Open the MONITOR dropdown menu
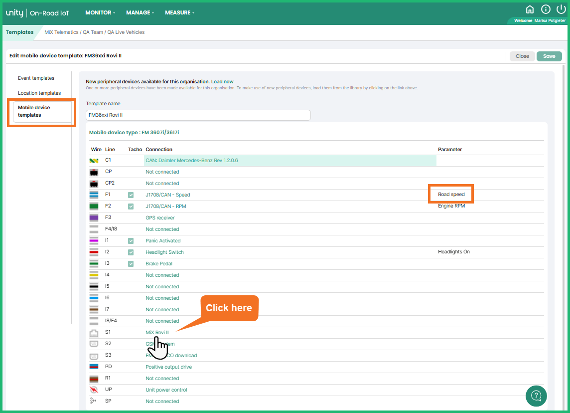Image resolution: width=570 pixels, height=413 pixels. (x=100, y=12)
